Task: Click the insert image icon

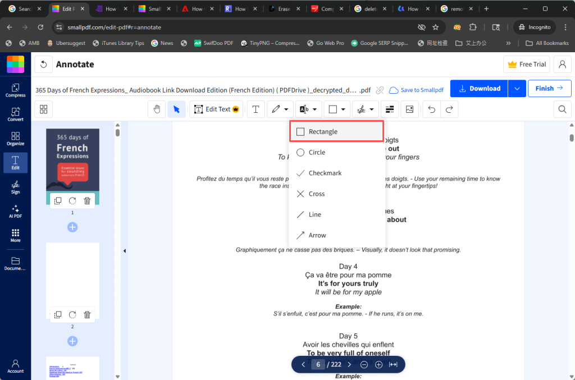Action: (x=409, y=109)
